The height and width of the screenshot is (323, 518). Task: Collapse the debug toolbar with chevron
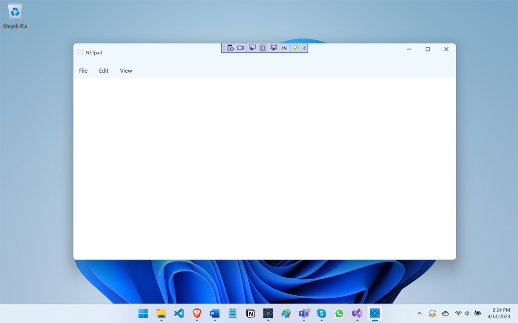305,48
